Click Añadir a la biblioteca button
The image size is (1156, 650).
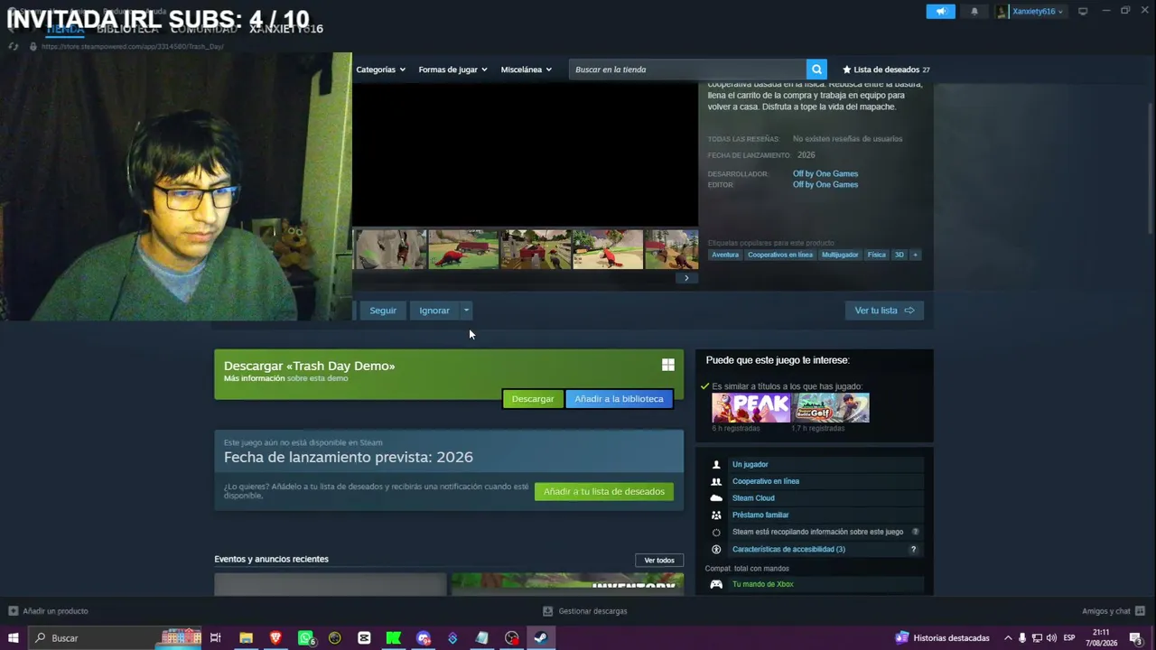click(x=619, y=399)
